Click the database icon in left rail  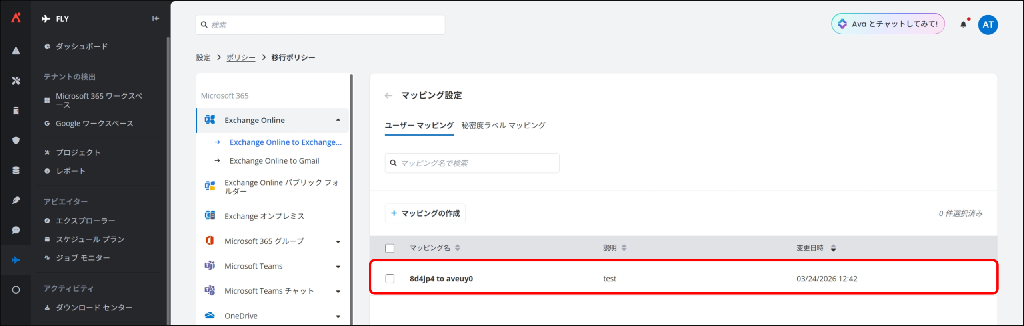(16, 170)
